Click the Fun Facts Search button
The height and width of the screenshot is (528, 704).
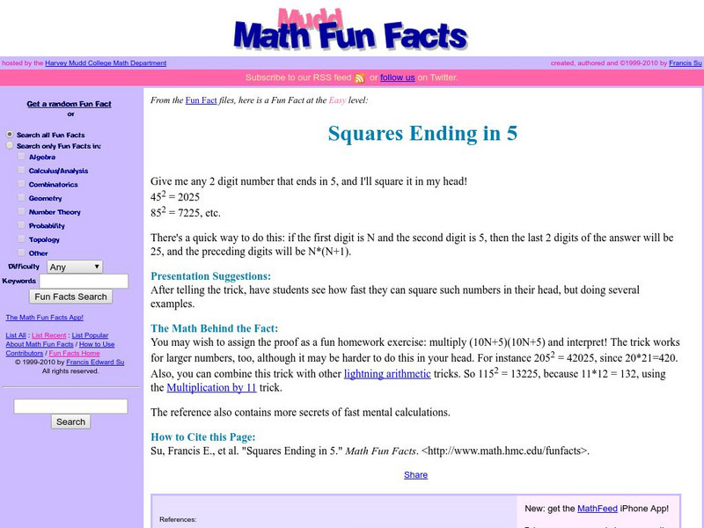tap(70, 297)
